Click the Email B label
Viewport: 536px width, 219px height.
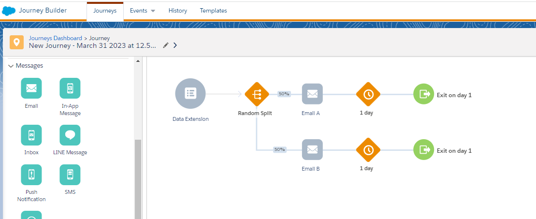(x=311, y=169)
